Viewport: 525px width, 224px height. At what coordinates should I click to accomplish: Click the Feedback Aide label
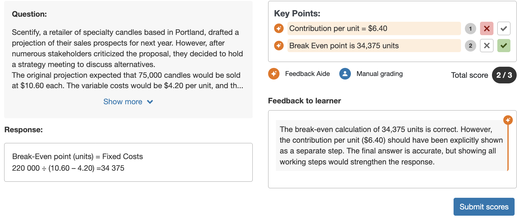(x=307, y=74)
